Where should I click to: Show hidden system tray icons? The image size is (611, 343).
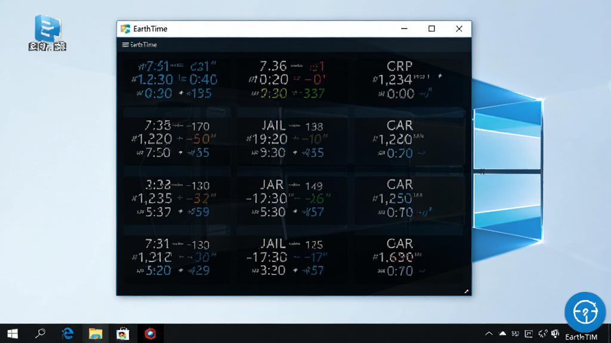[489, 333]
